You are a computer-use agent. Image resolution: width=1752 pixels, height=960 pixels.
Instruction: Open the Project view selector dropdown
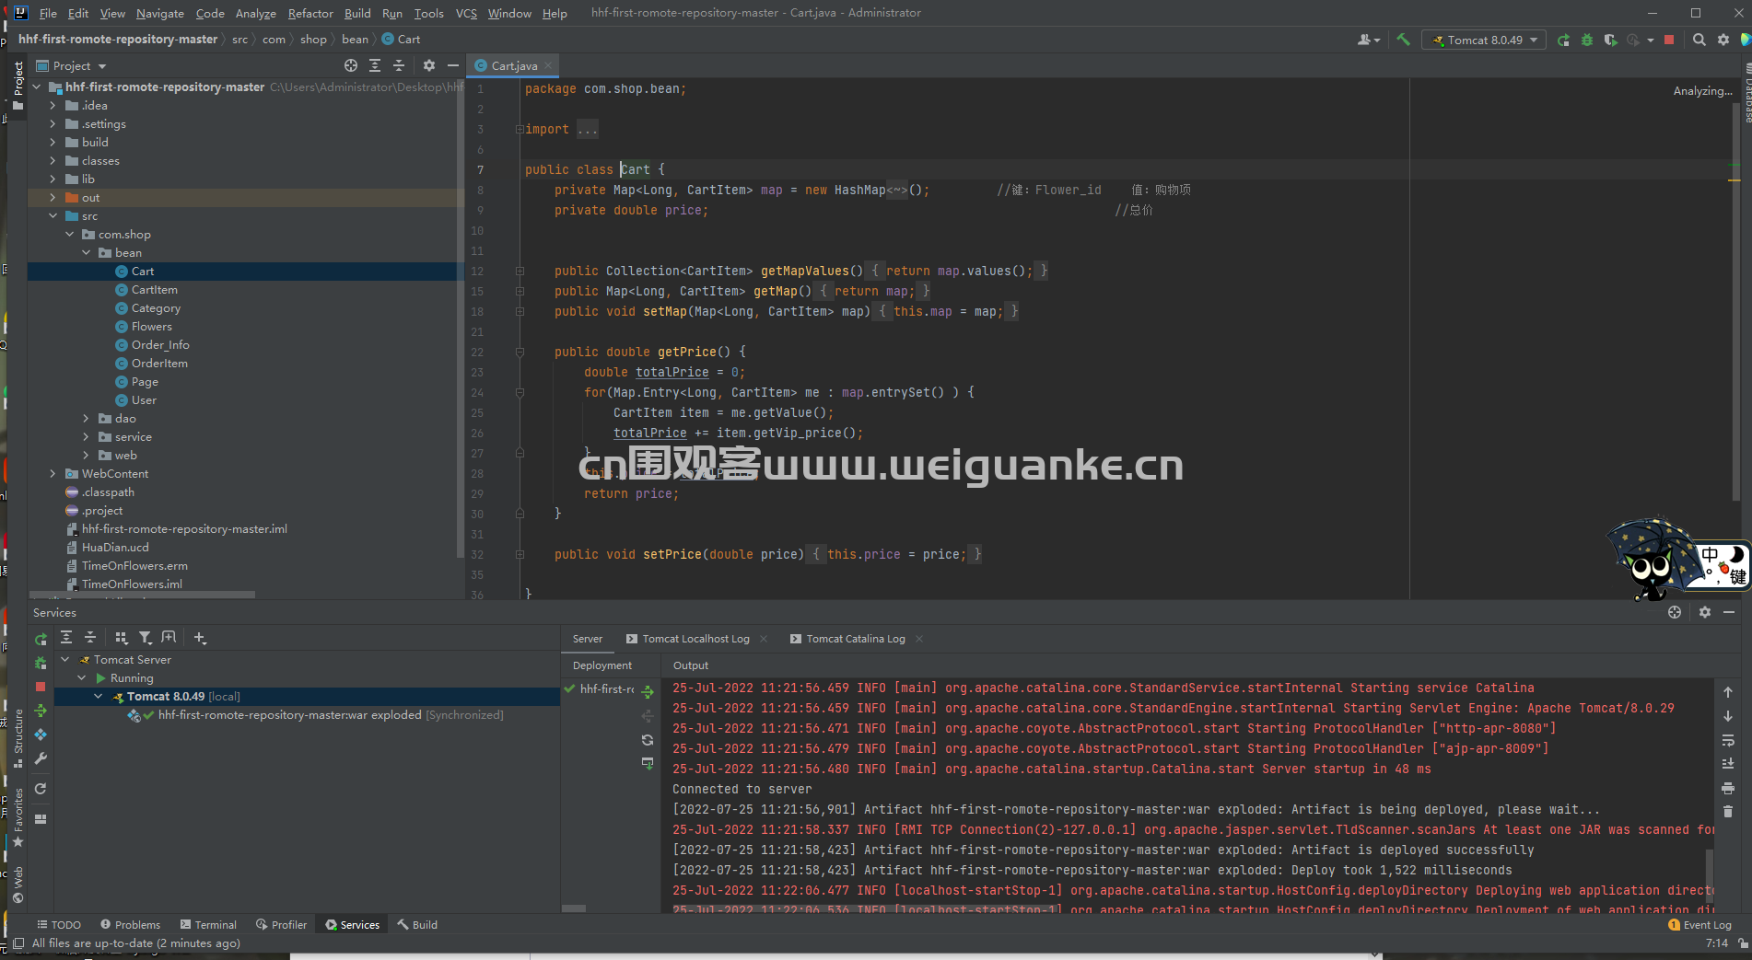pyautogui.click(x=72, y=65)
